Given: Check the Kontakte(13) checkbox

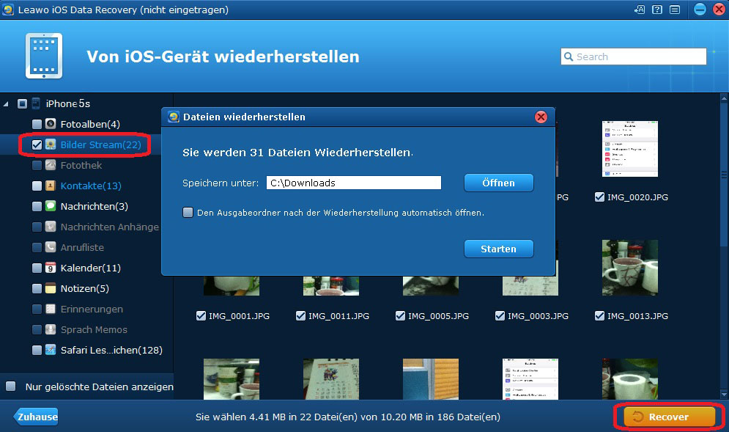Looking at the screenshot, I should pyautogui.click(x=37, y=186).
